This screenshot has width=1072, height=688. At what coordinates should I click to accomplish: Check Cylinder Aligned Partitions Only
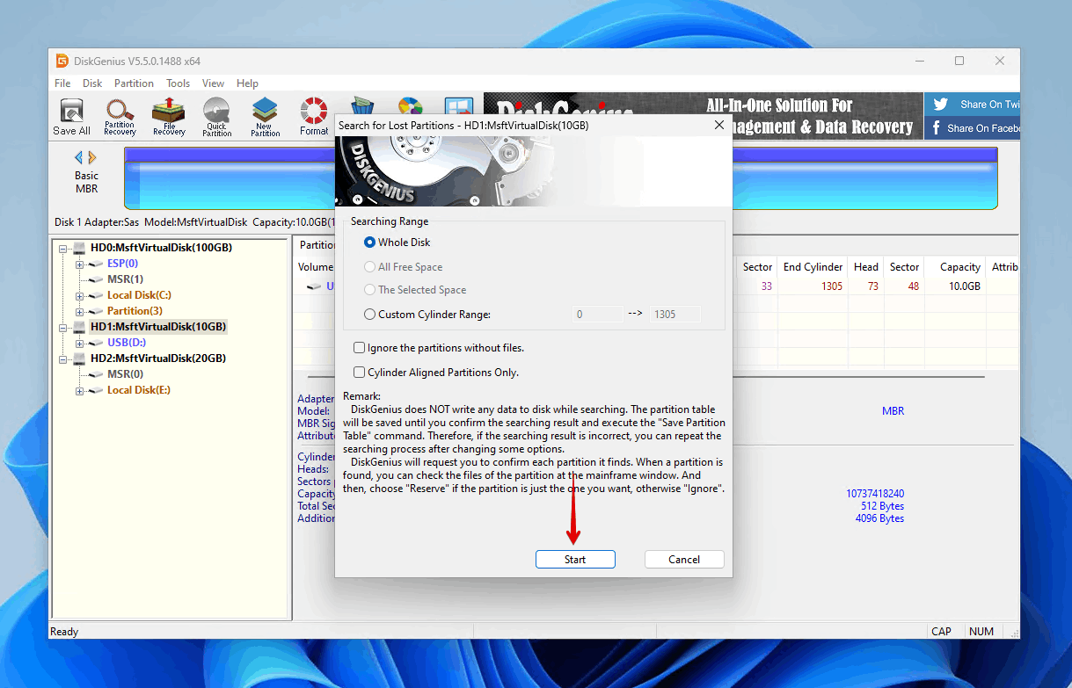point(359,373)
